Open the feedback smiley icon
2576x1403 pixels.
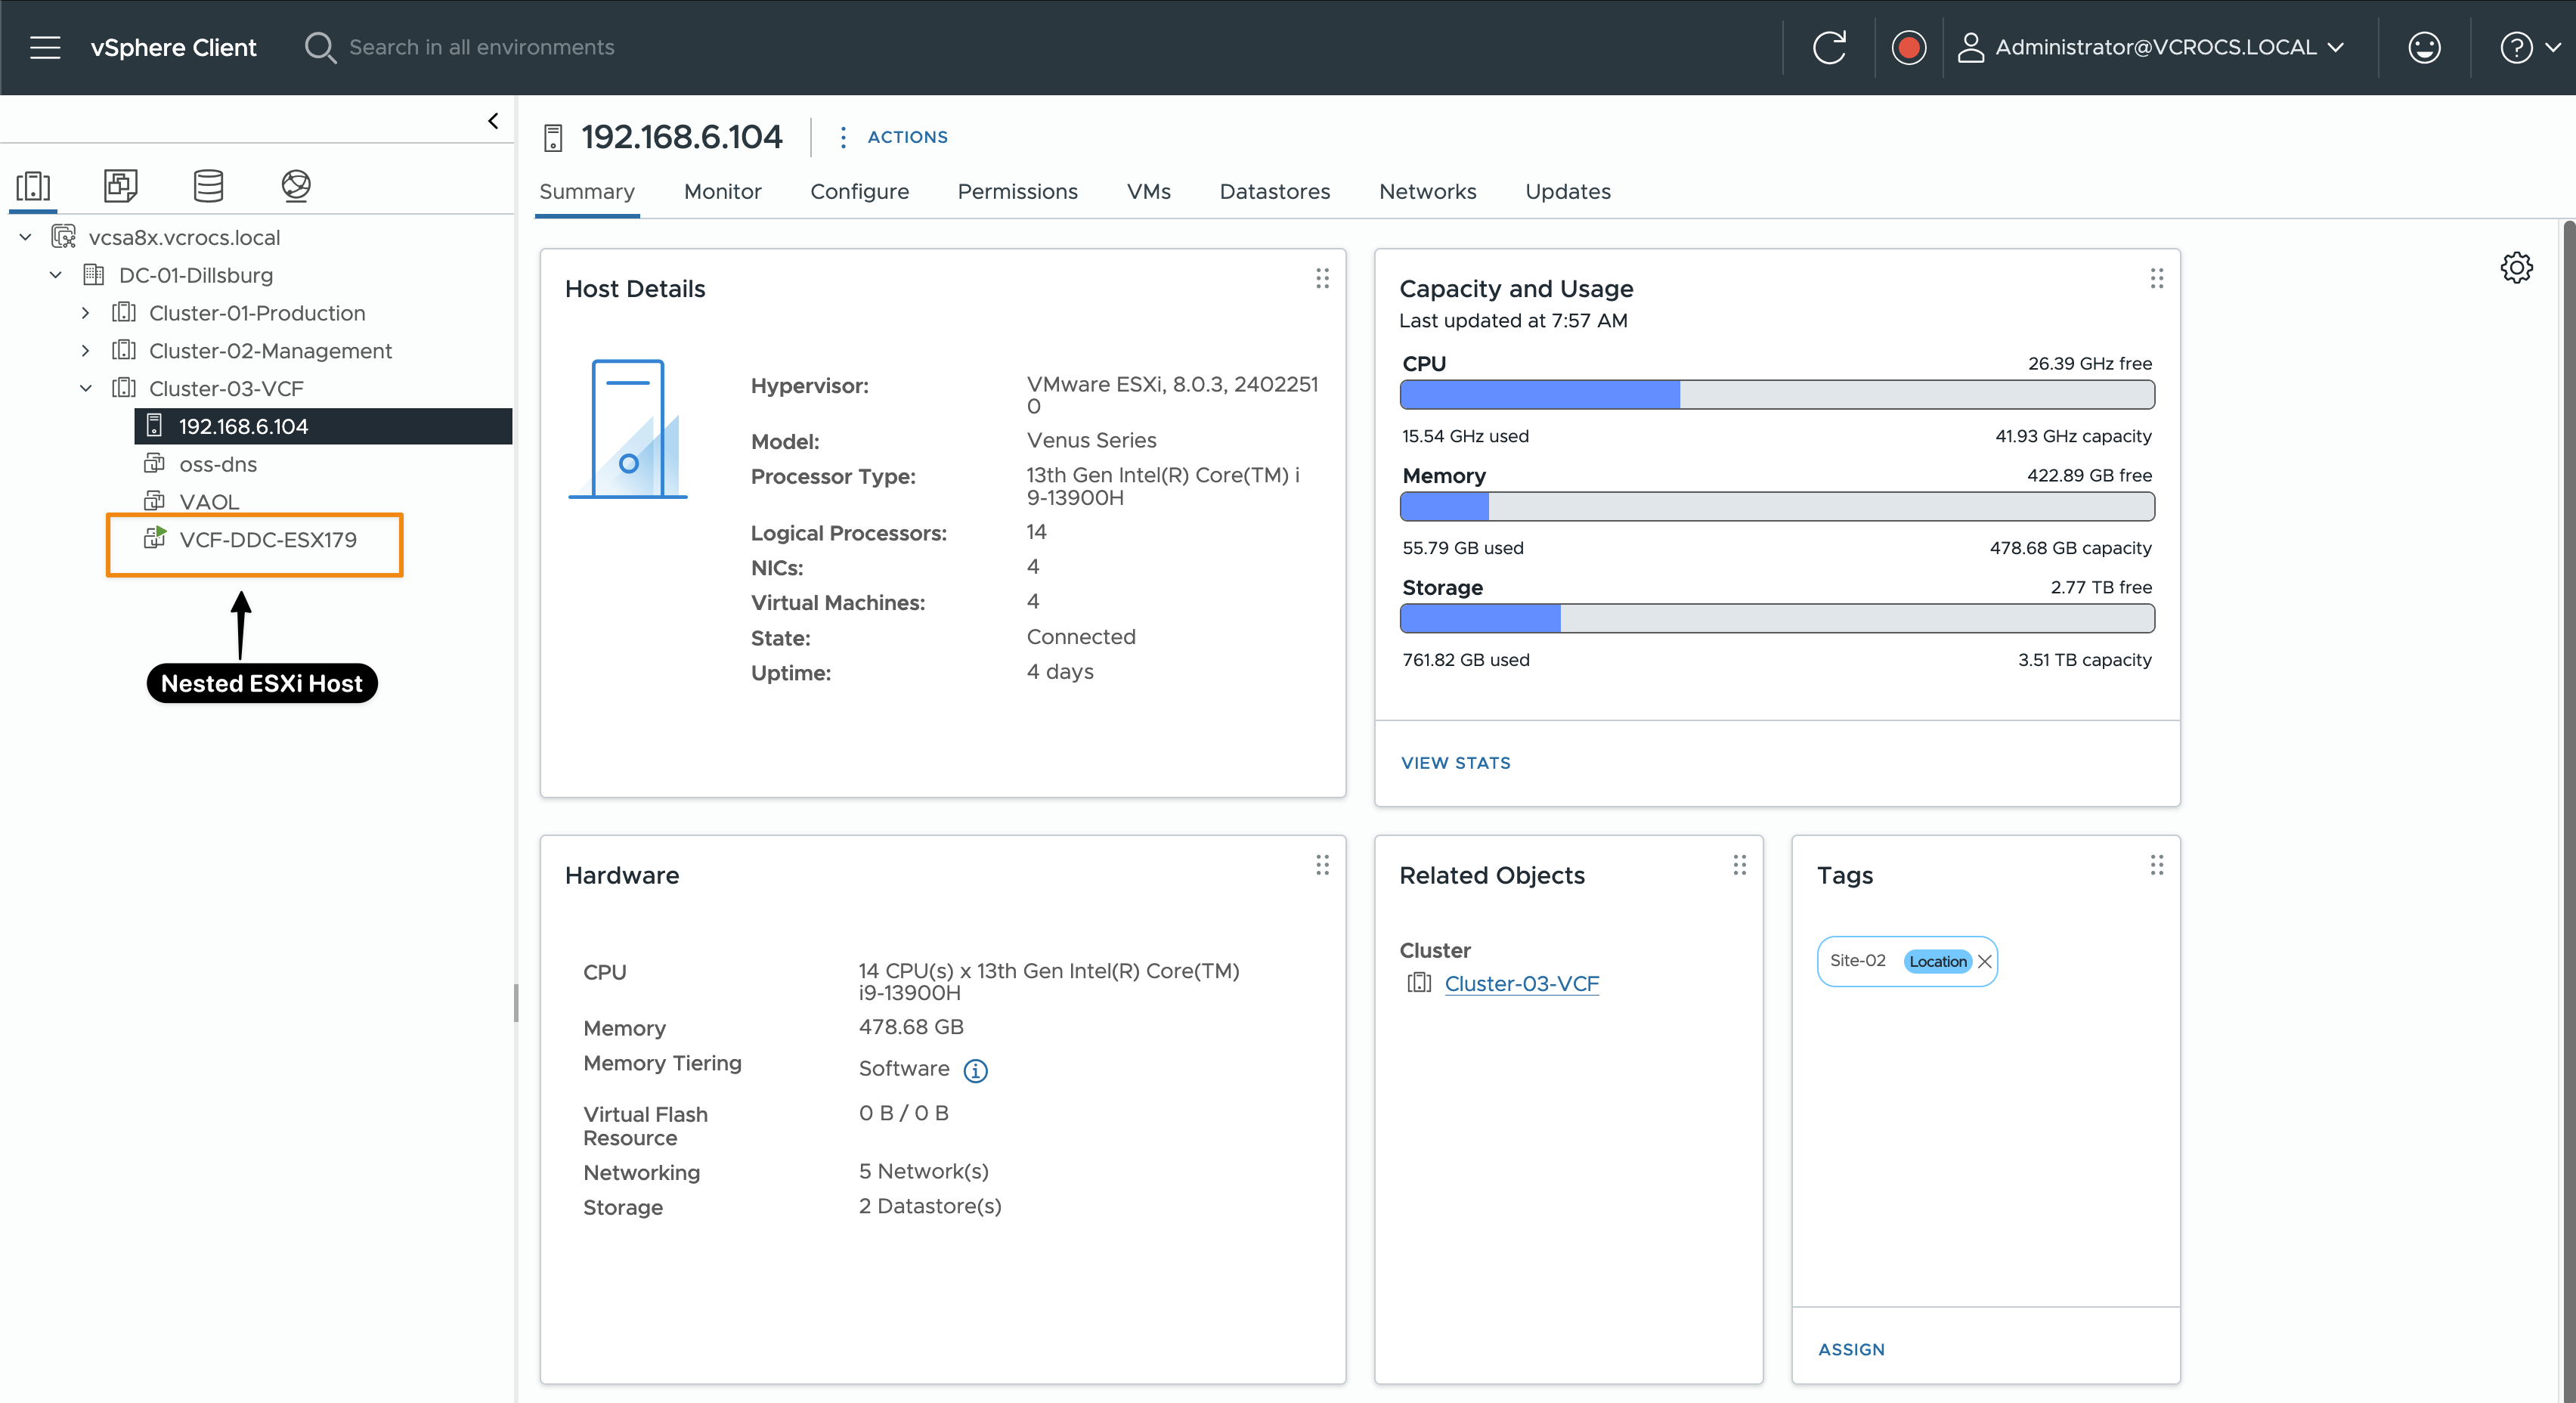click(2424, 47)
